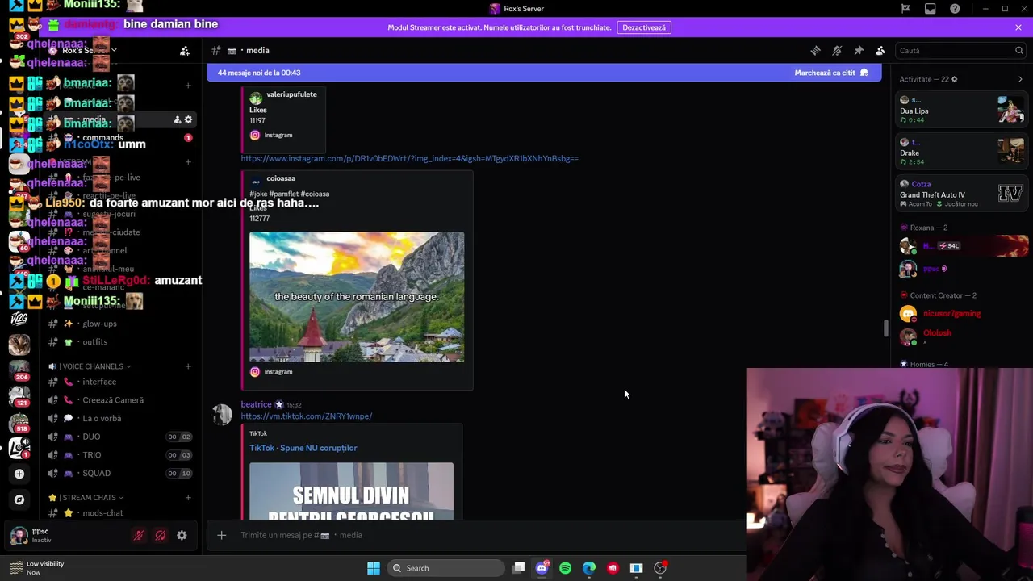Open the Drake activity card
The width and height of the screenshot is (1033, 581).
click(x=962, y=152)
